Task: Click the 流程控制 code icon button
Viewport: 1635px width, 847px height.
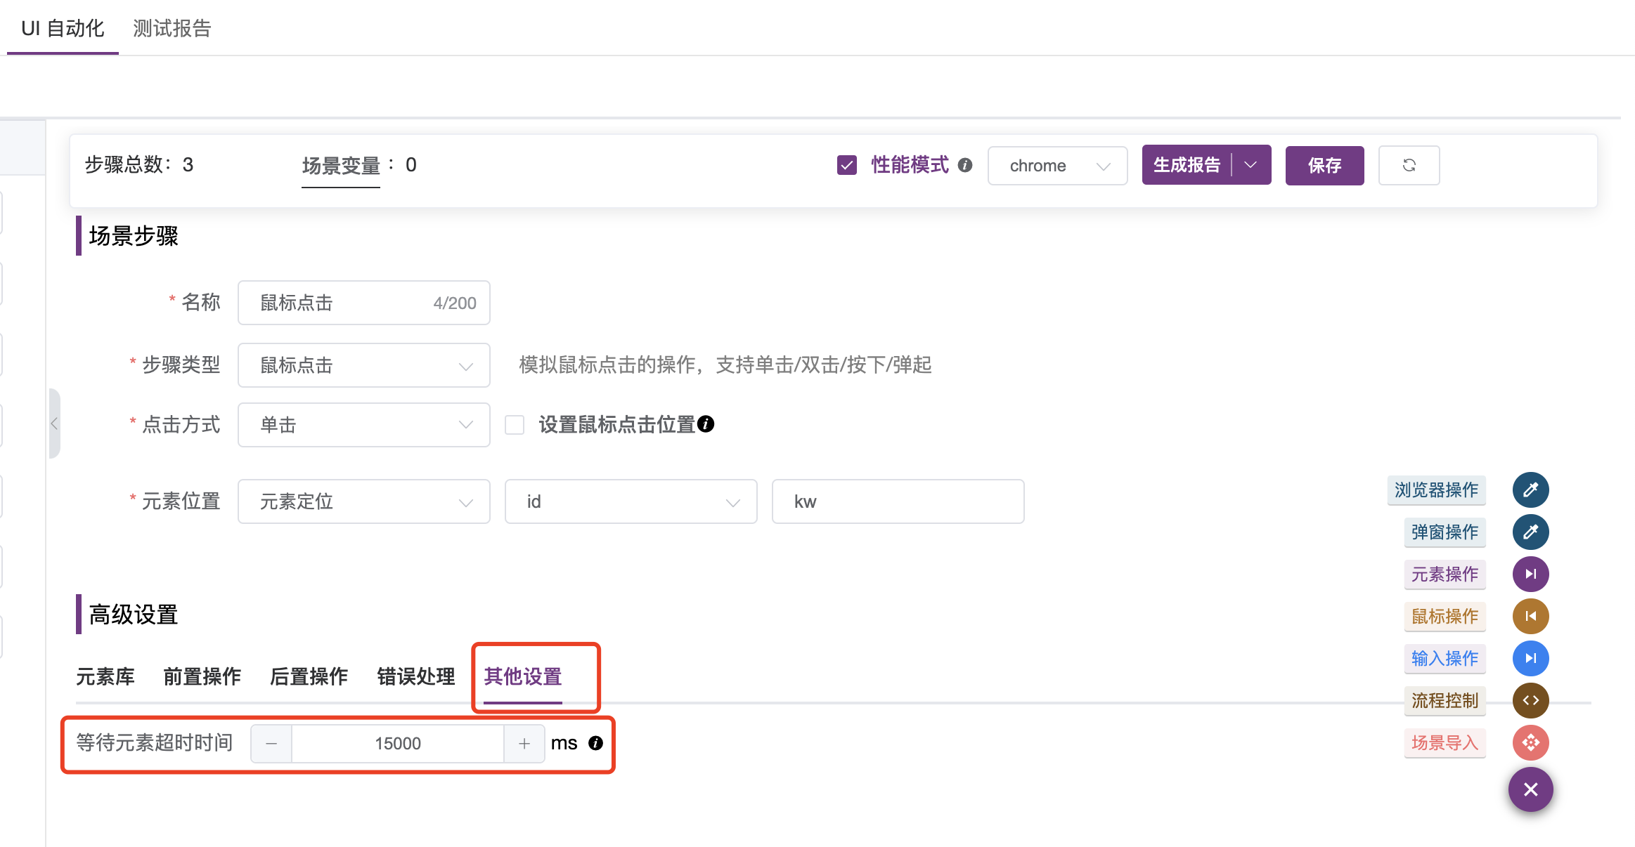Action: [1530, 700]
